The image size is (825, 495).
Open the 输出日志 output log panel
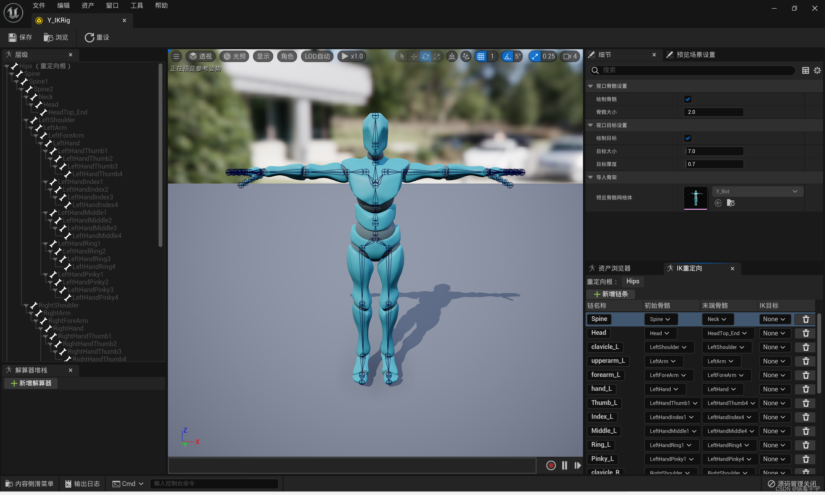pos(82,484)
